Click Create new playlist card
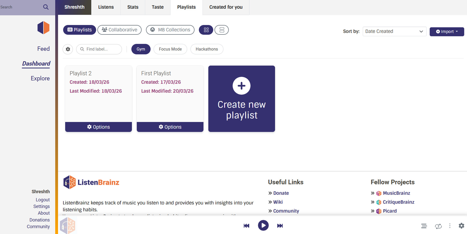 click(x=241, y=99)
